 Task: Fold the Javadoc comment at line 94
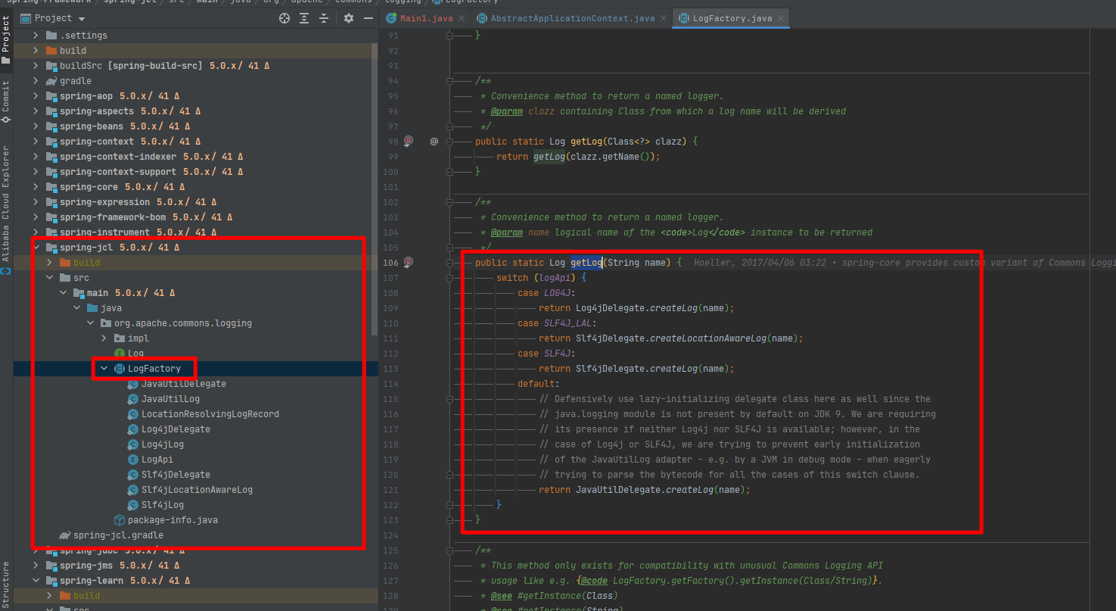pos(449,80)
